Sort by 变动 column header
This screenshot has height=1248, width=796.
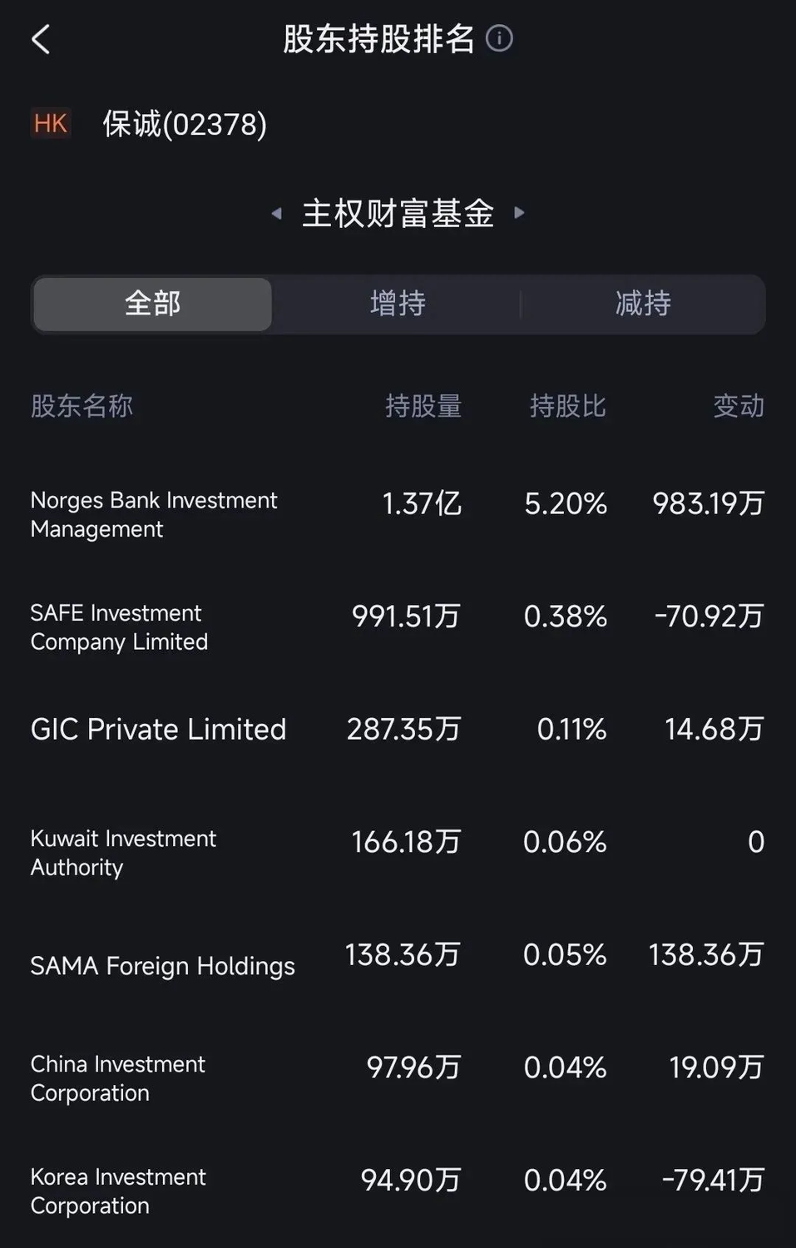pyautogui.click(x=739, y=406)
